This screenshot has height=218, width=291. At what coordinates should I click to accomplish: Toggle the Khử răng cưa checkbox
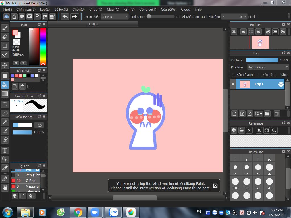(183, 17)
